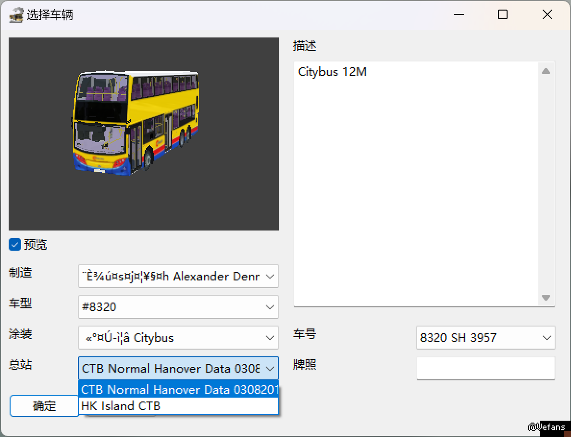Select CTB Normal Hanover Data option

178,389
